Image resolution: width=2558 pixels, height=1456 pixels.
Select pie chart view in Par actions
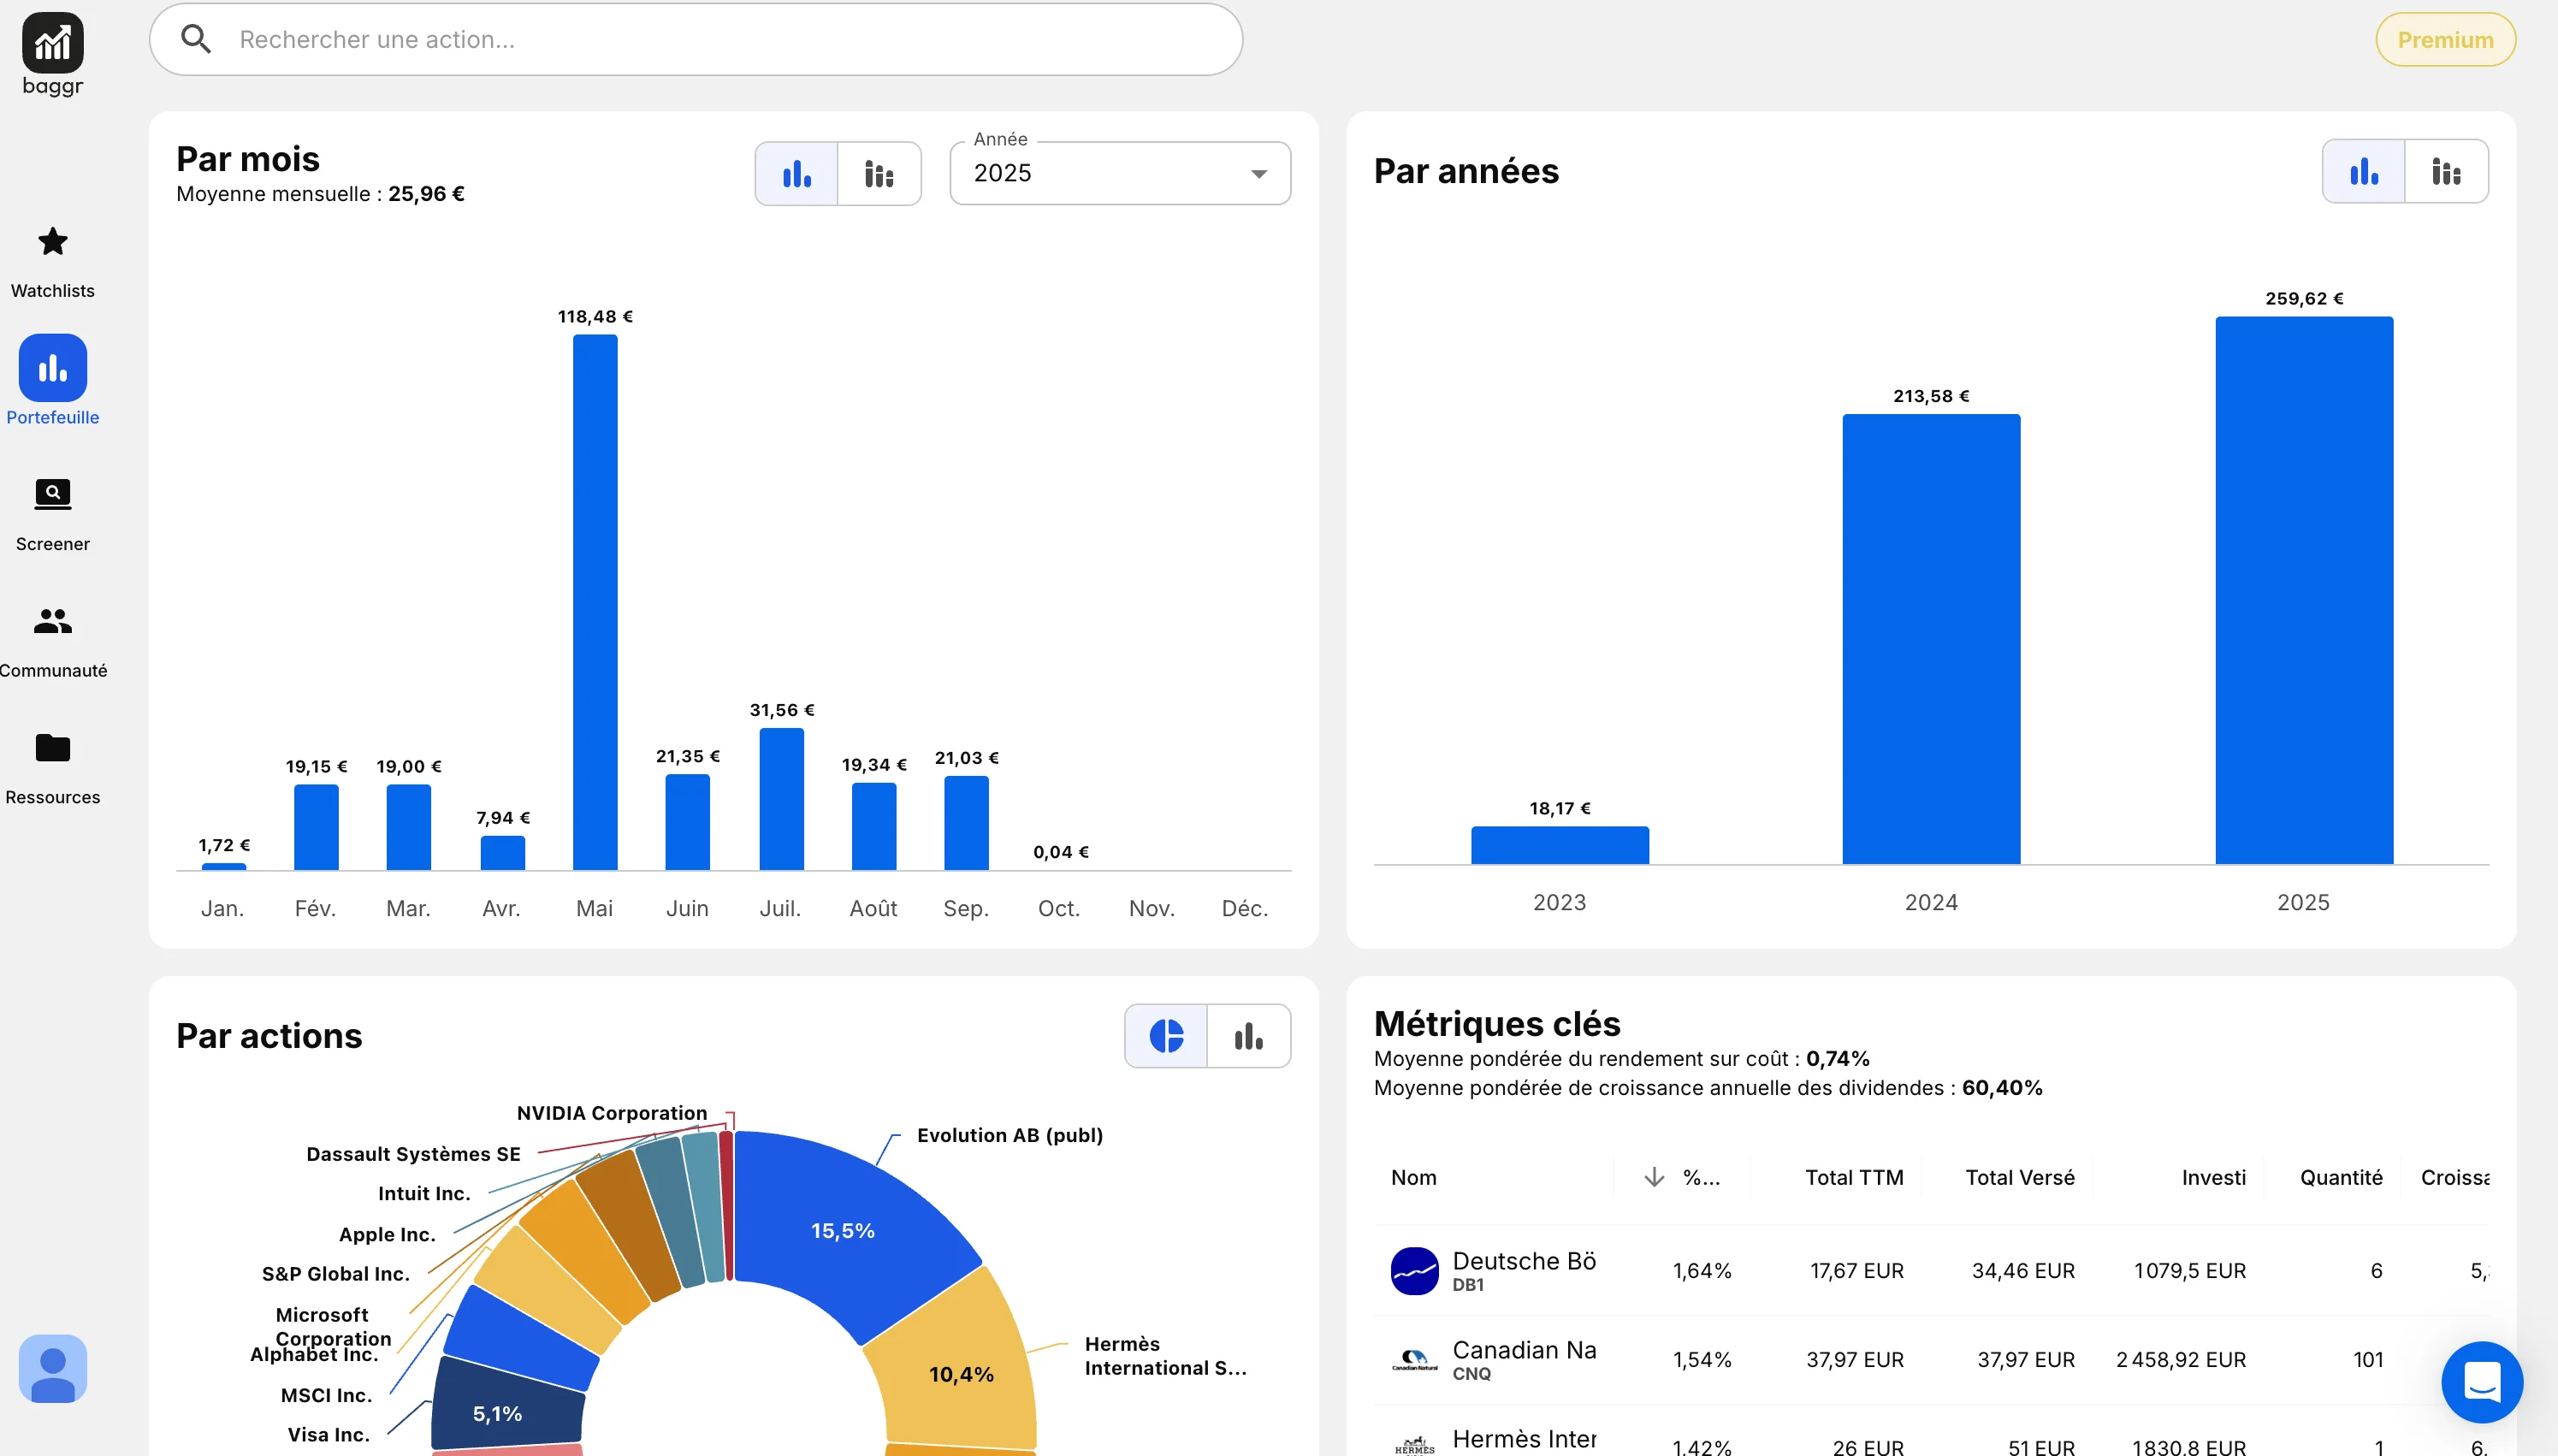(x=1166, y=1036)
